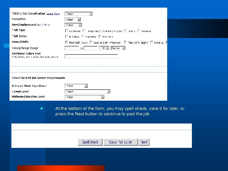Click the New/Replacement Learn More link
This screenshot has height=171, width=228.
pyautogui.click(x=43, y=25)
